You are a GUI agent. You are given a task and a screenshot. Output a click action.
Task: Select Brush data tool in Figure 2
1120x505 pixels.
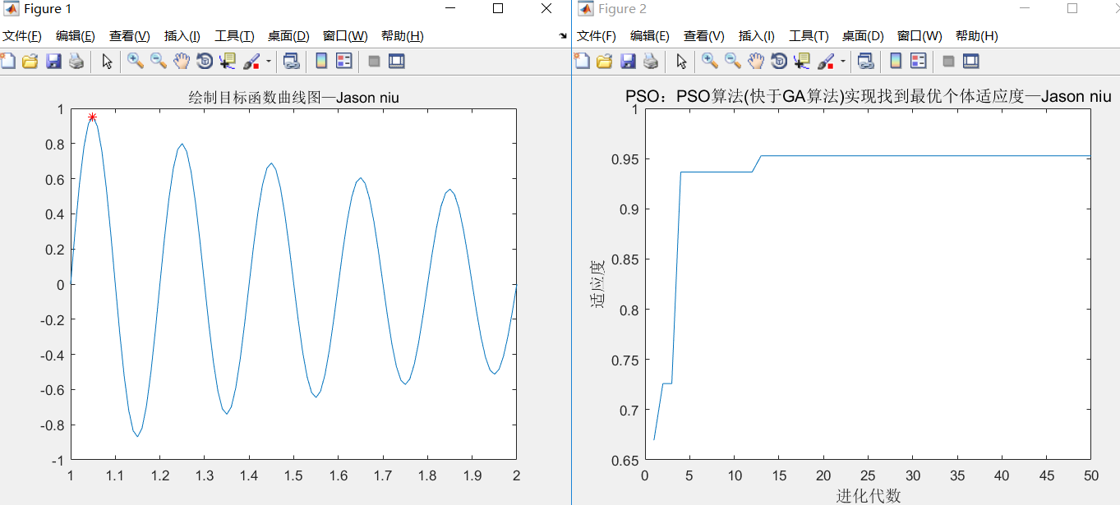point(826,61)
